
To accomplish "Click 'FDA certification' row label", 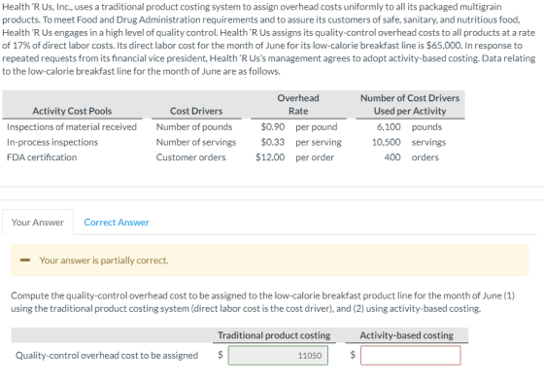I will point(42,157).
